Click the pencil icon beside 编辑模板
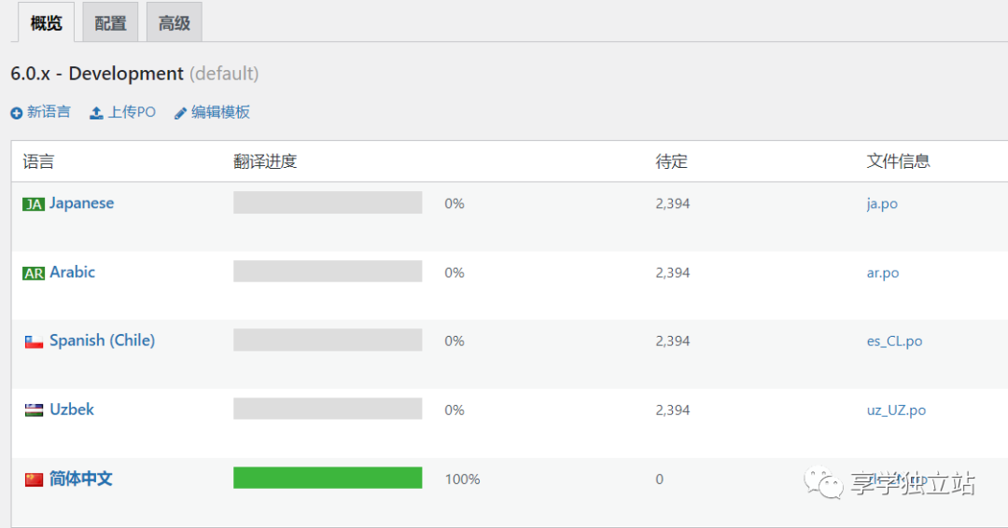The image size is (1008, 528). pos(180,113)
